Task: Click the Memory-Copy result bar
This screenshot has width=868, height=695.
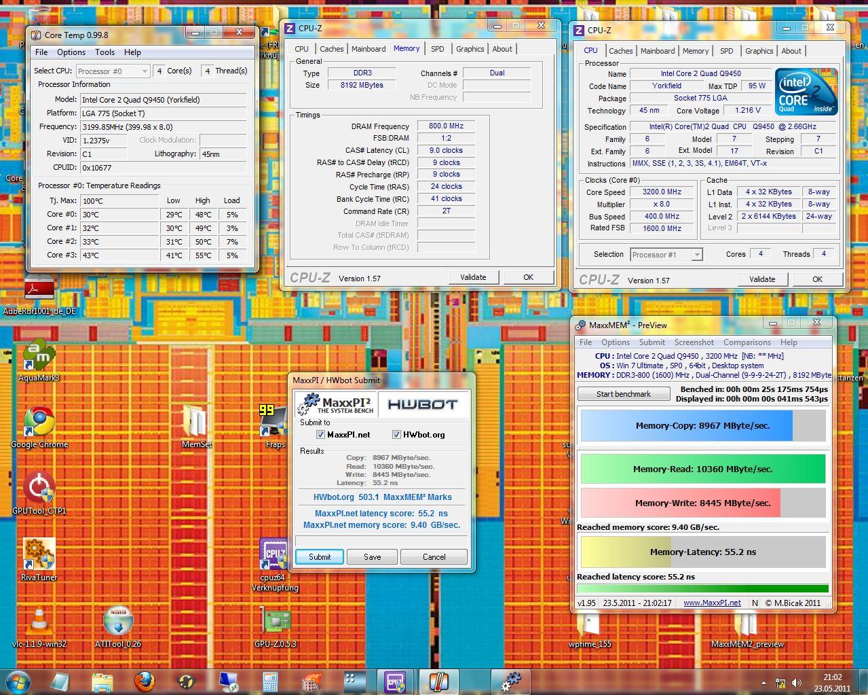Action: coord(703,426)
